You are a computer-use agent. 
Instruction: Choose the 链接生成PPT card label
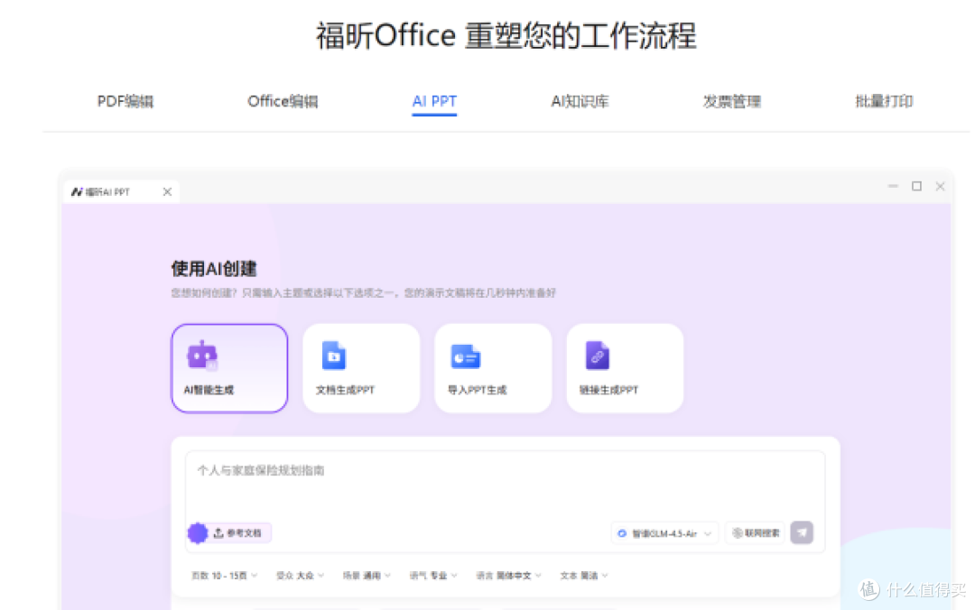(x=608, y=390)
